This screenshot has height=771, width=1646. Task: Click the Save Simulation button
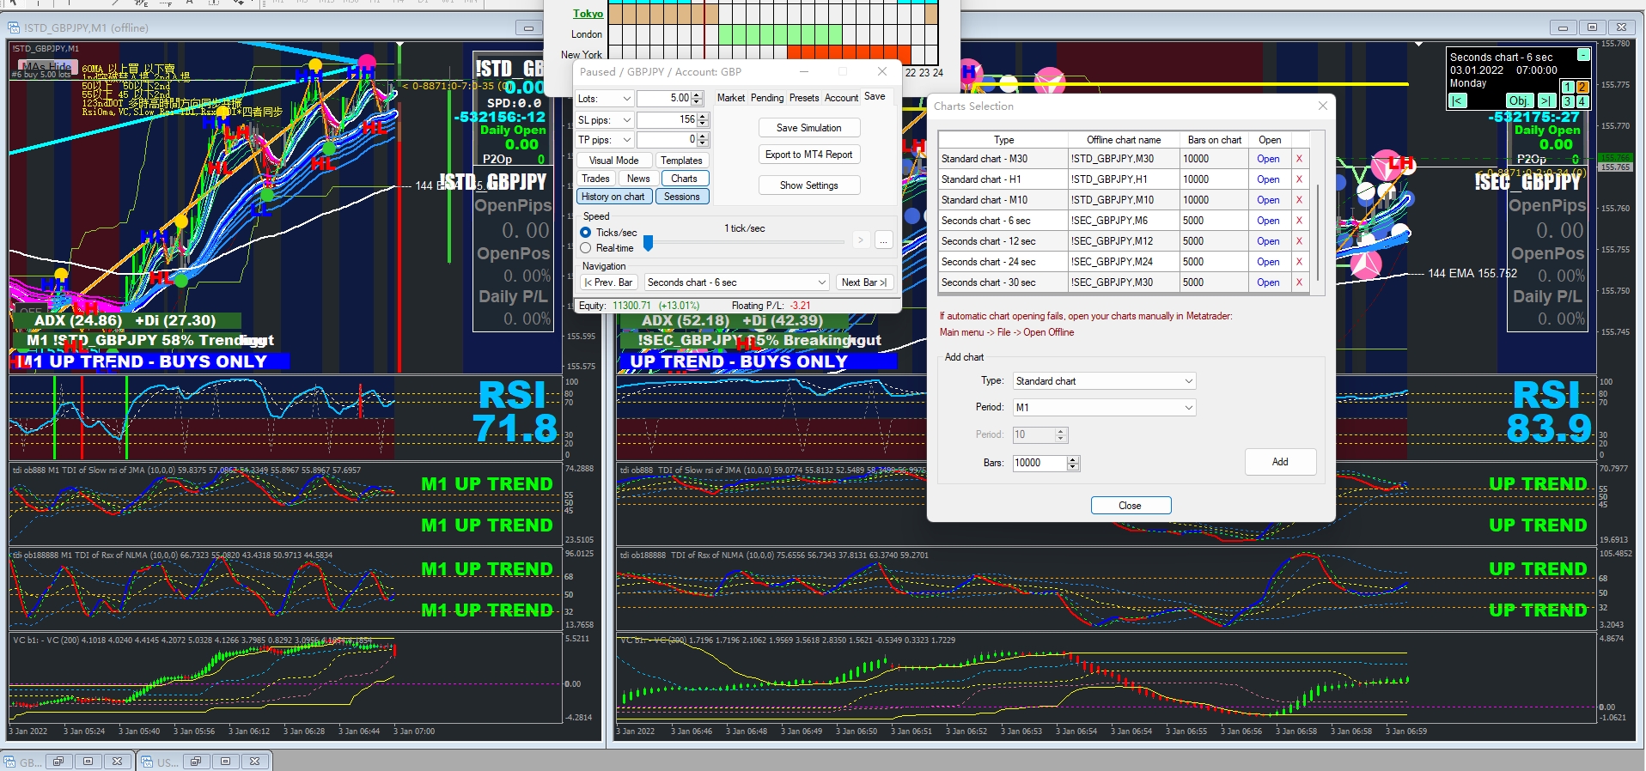[x=808, y=128]
